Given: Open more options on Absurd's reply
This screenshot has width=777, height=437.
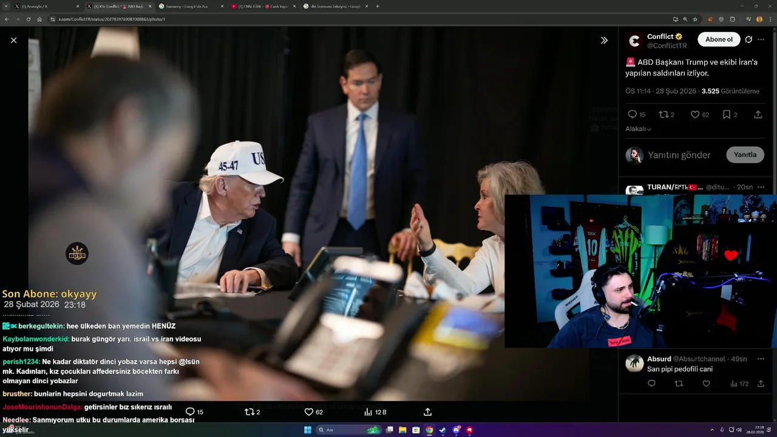Looking at the screenshot, I should 761,359.
